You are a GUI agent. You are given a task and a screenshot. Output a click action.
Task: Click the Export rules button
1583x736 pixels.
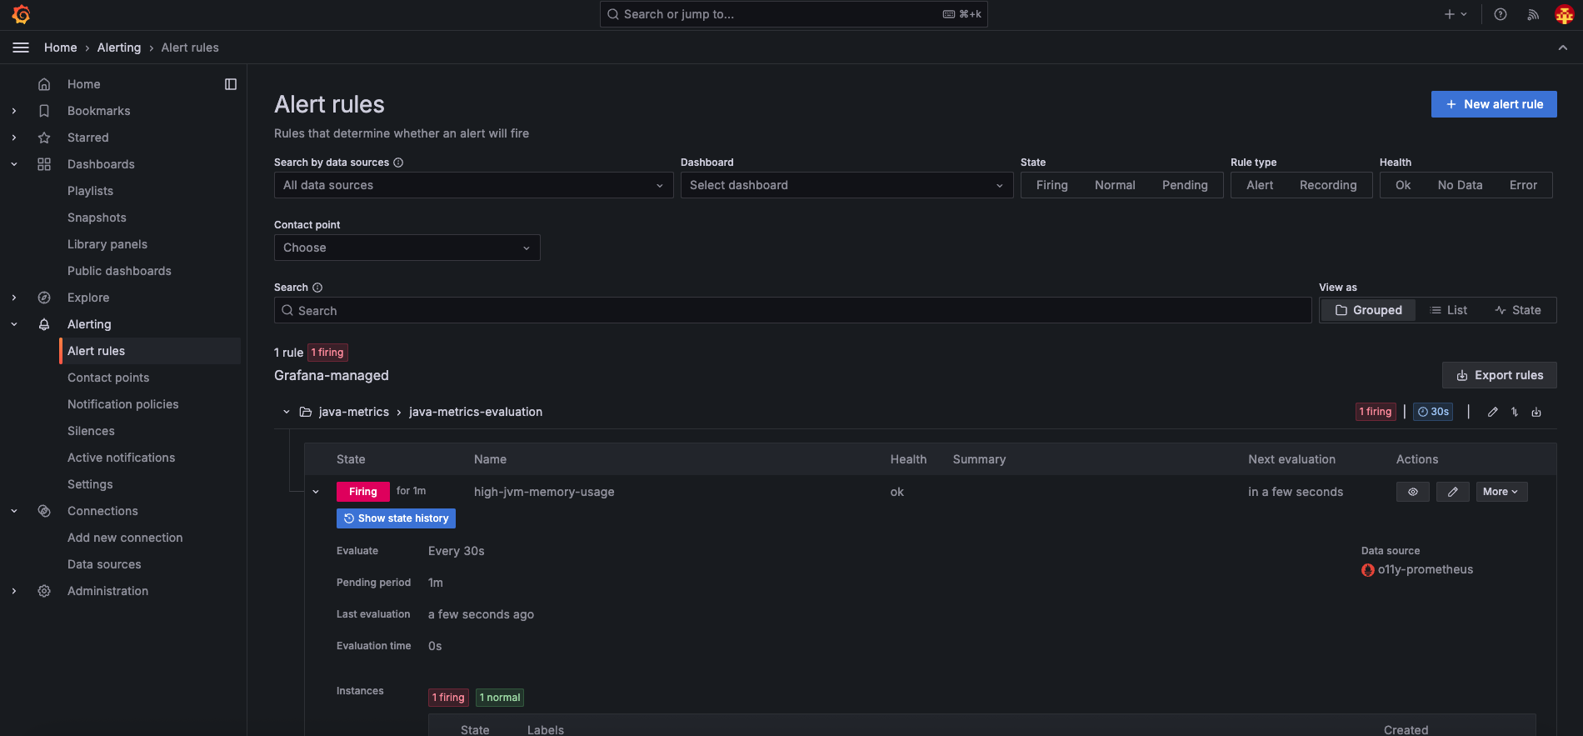[x=1500, y=375]
